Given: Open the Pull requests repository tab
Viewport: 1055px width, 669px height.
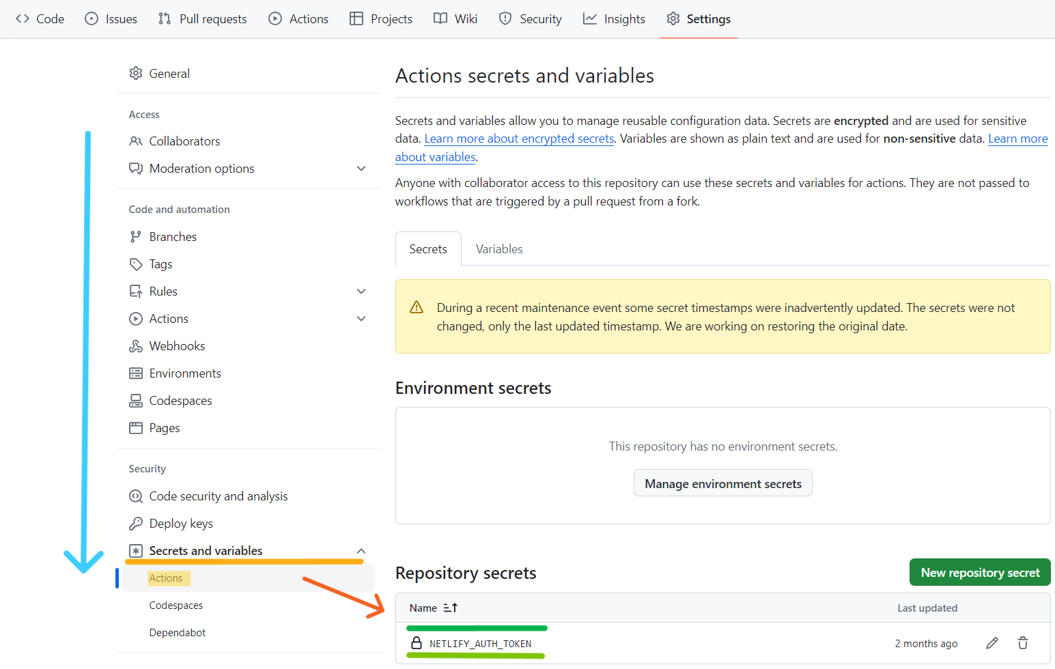Looking at the screenshot, I should coord(203,19).
